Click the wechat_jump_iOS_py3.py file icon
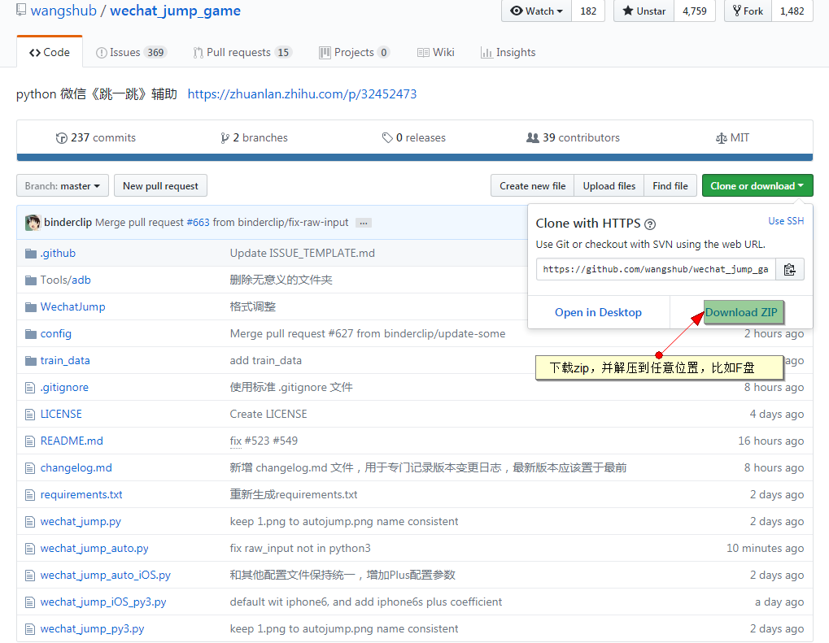The height and width of the screenshot is (643, 829). pyautogui.click(x=30, y=602)
